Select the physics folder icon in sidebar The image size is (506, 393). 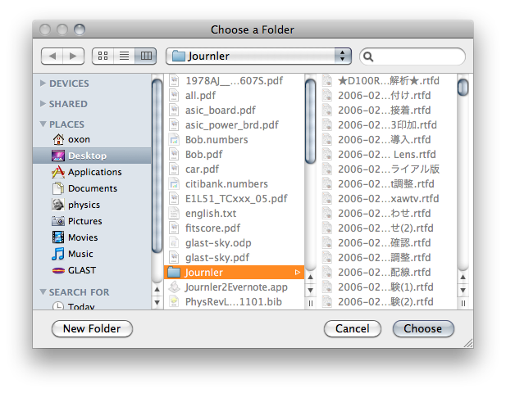click(58, 204)
